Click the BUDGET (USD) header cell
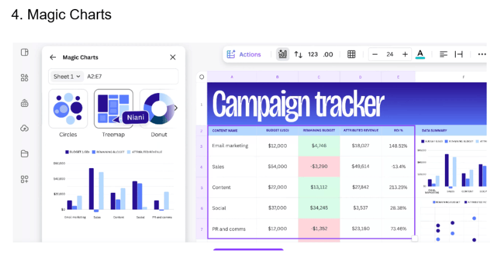 [x=278, y=130]
